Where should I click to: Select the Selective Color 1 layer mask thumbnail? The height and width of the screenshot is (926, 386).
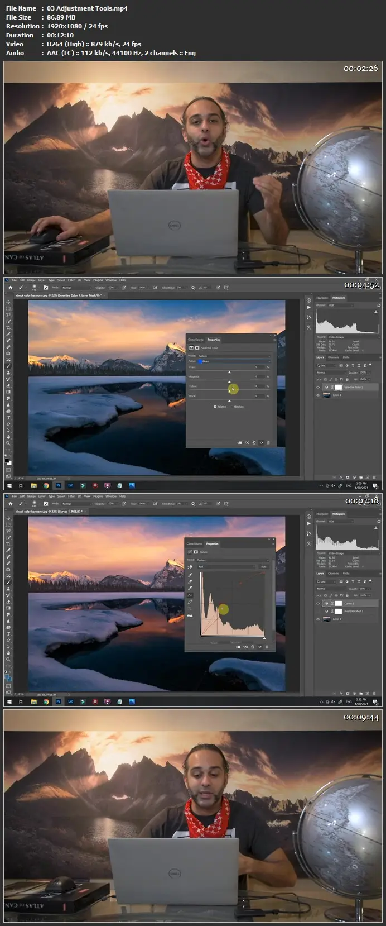tap(338, 387)
